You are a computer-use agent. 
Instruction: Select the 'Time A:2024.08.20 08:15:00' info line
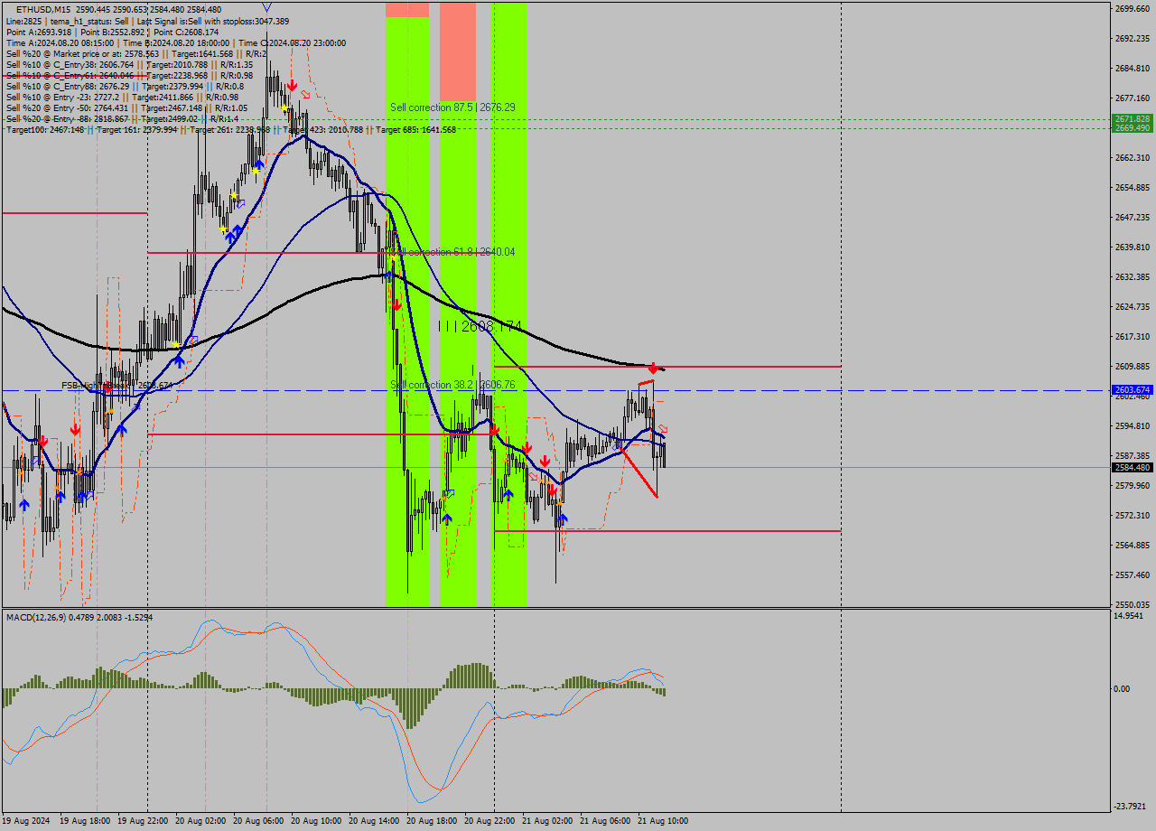(x=175, y=42)
